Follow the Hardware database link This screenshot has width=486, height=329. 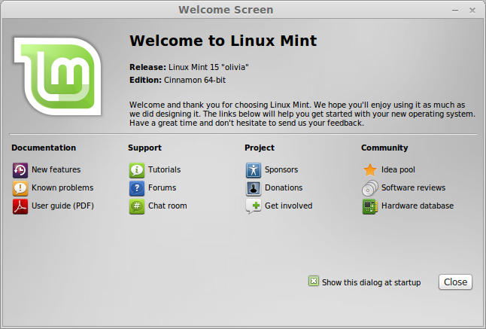[417, 206]
